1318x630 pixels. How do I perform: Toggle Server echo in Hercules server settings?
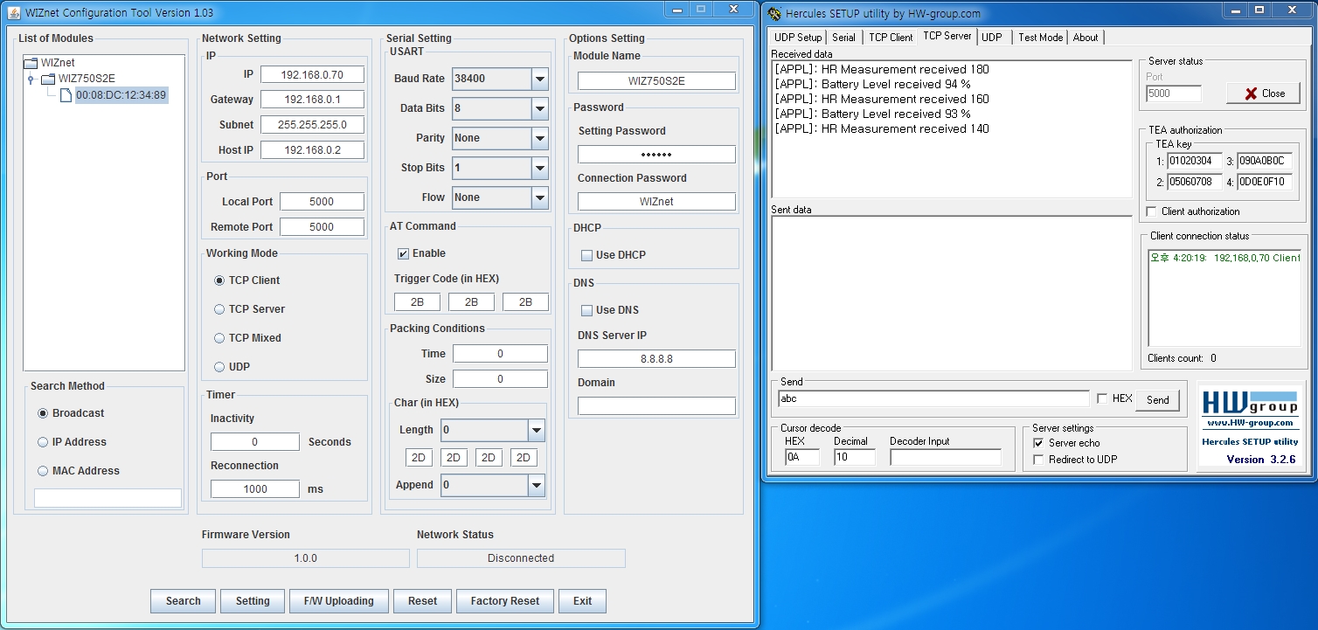point(1038,443)
